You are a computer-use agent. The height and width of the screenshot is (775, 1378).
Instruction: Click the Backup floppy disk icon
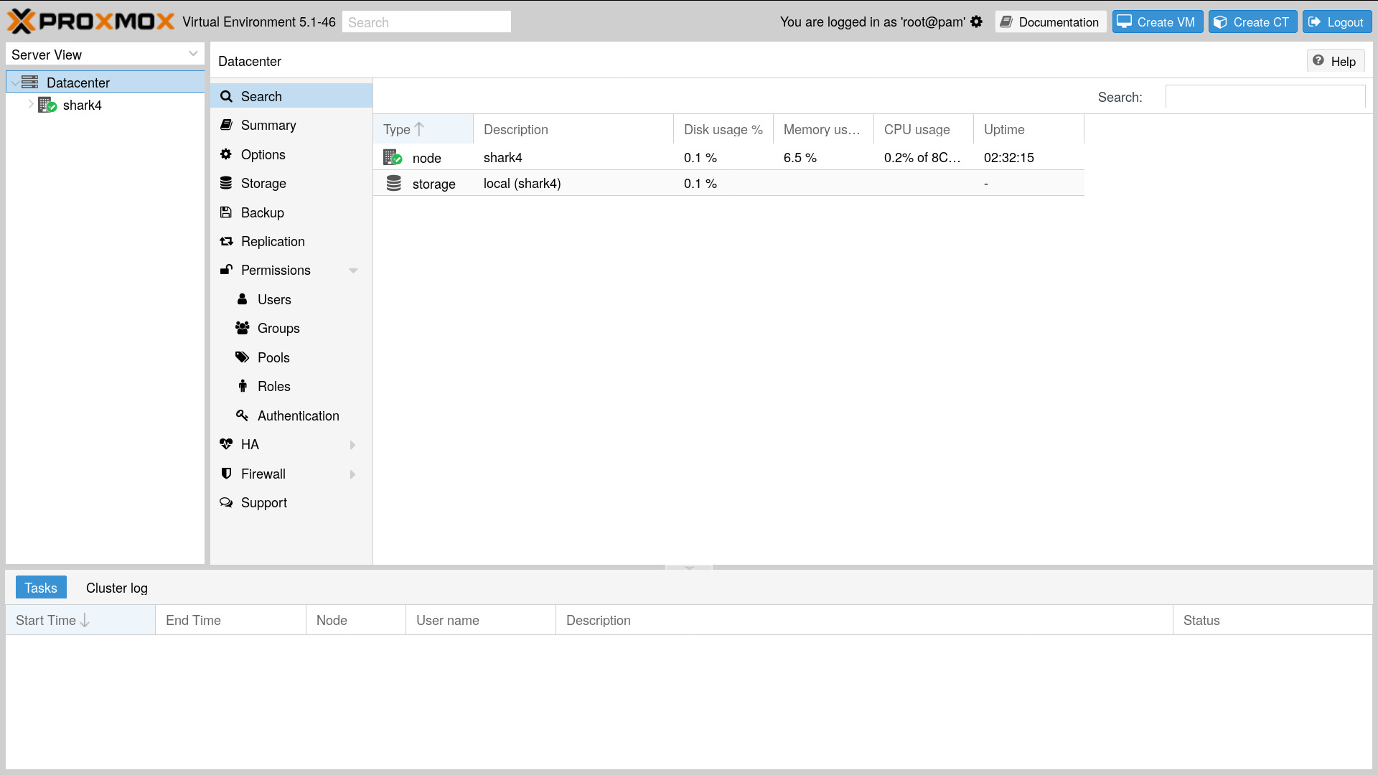pos(226,212)
